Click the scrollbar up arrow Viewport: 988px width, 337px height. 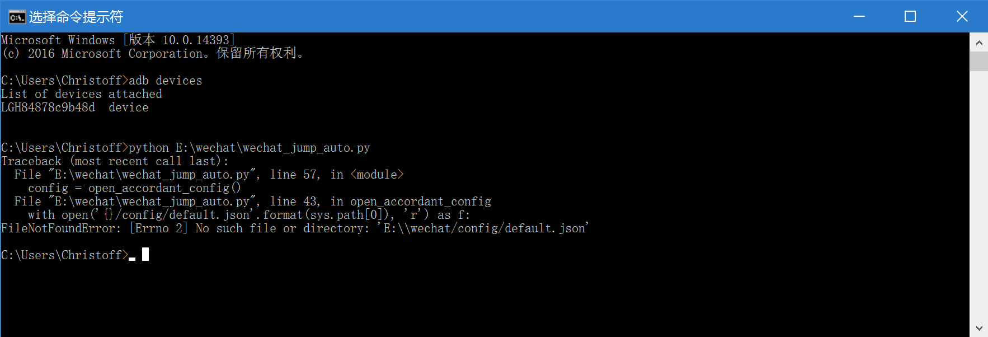coord(979,42)
